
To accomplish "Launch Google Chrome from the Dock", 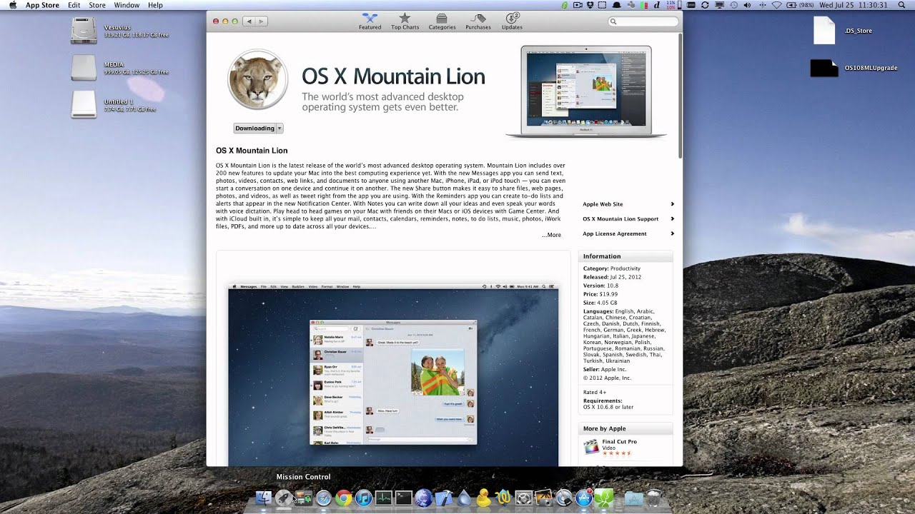I will 344,498.
